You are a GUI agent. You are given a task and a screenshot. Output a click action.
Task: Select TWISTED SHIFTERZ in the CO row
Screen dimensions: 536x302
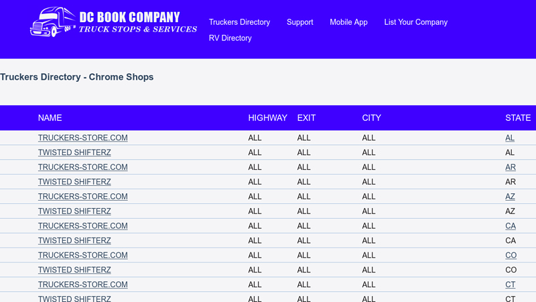[x=74, y=270]
